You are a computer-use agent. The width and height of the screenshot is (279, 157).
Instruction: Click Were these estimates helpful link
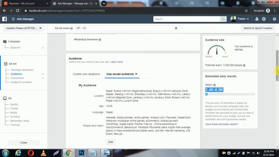pos(221,124)
